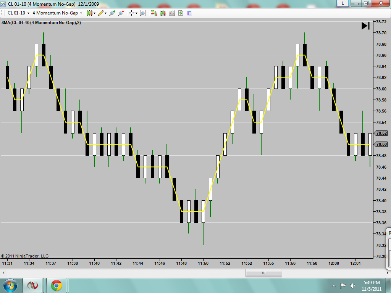Open the indicators icon
Image resolution: width=391 pixels, height=293 pixels.
point(172,13)
